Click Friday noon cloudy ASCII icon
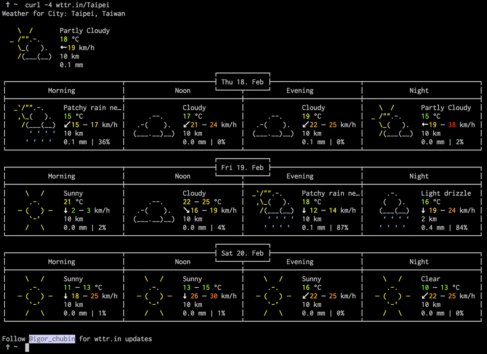Image resolution: width=487 pixels, height=354 pixels. click(x=154, y=211)
